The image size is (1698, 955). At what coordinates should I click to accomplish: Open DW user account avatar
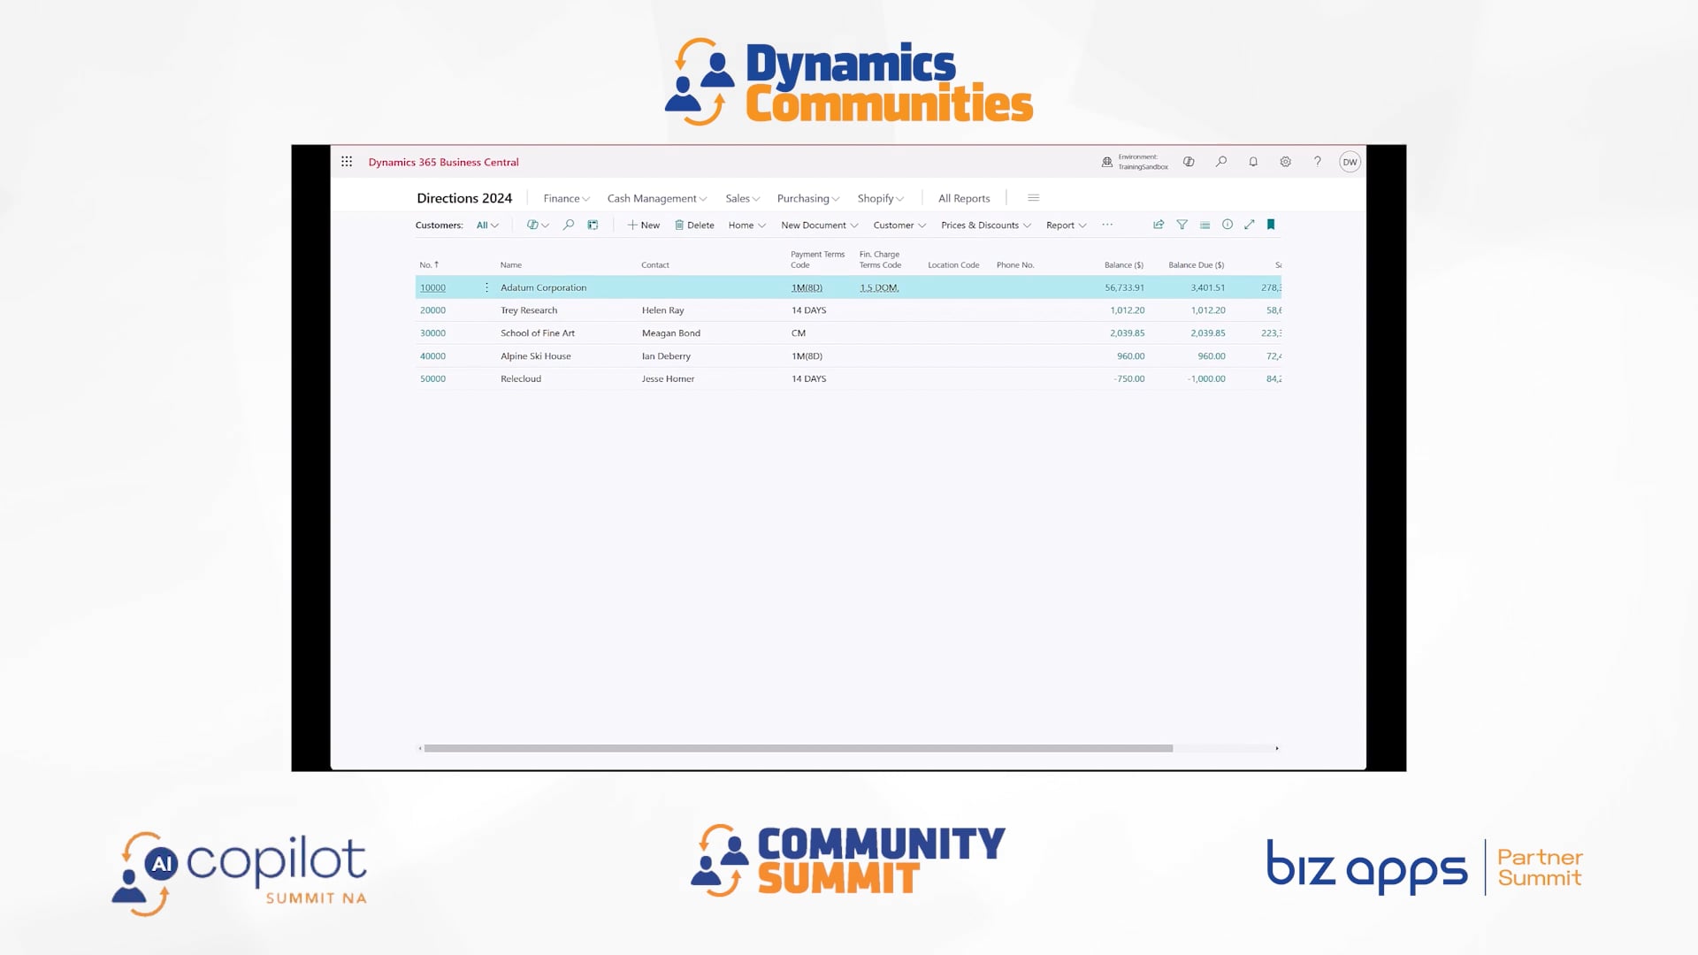1350,162
